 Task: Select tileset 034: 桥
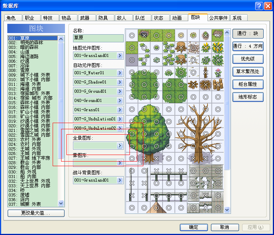33,190
